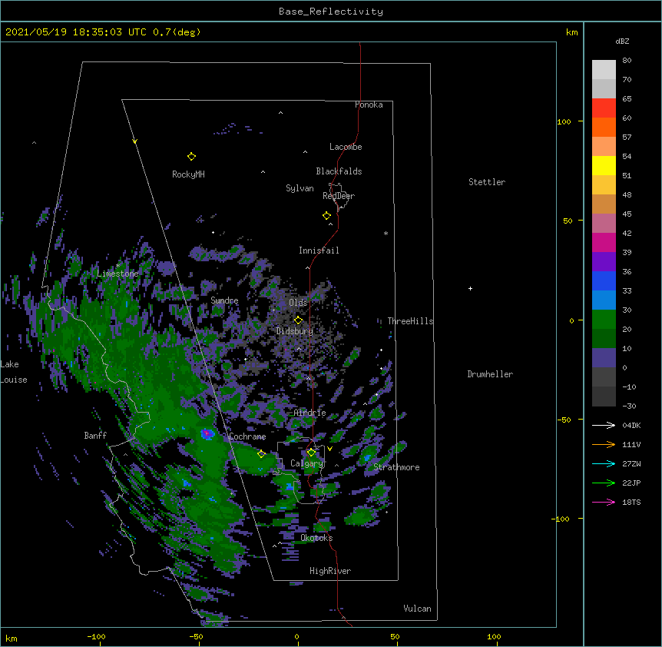Click the RedDeer city label
The height and width of the screenshot is (647, 662).
[x=339, y=196]
